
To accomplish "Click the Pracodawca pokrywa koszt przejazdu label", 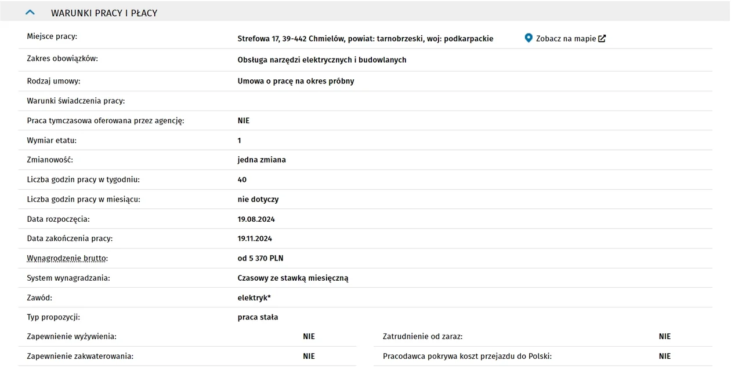I will tap(467, 356).
